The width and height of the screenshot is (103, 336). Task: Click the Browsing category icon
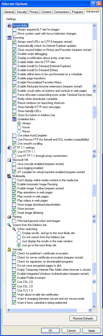[x=9, y=38]
